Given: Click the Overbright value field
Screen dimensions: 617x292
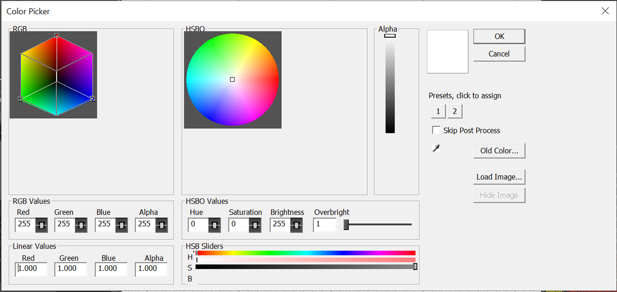Looking at the screenshot, I should pyautogui.click(x=325, y=225).
